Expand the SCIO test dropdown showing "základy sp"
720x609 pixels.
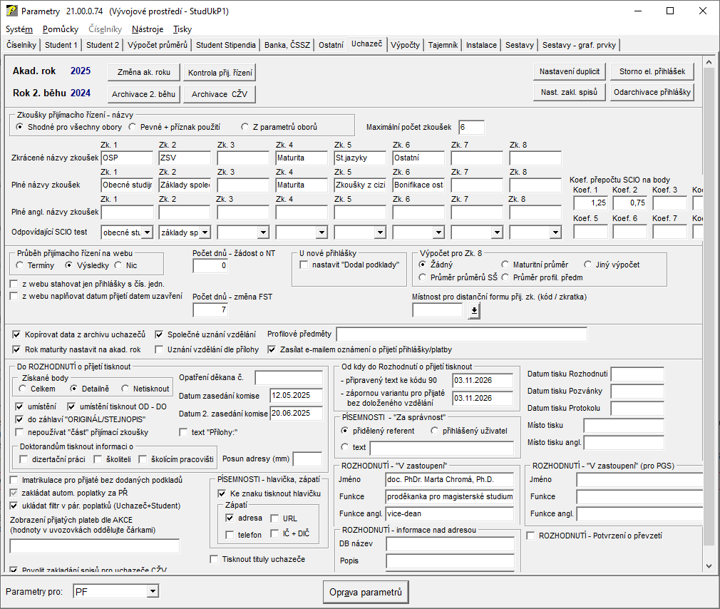click(x=205, y=232)
